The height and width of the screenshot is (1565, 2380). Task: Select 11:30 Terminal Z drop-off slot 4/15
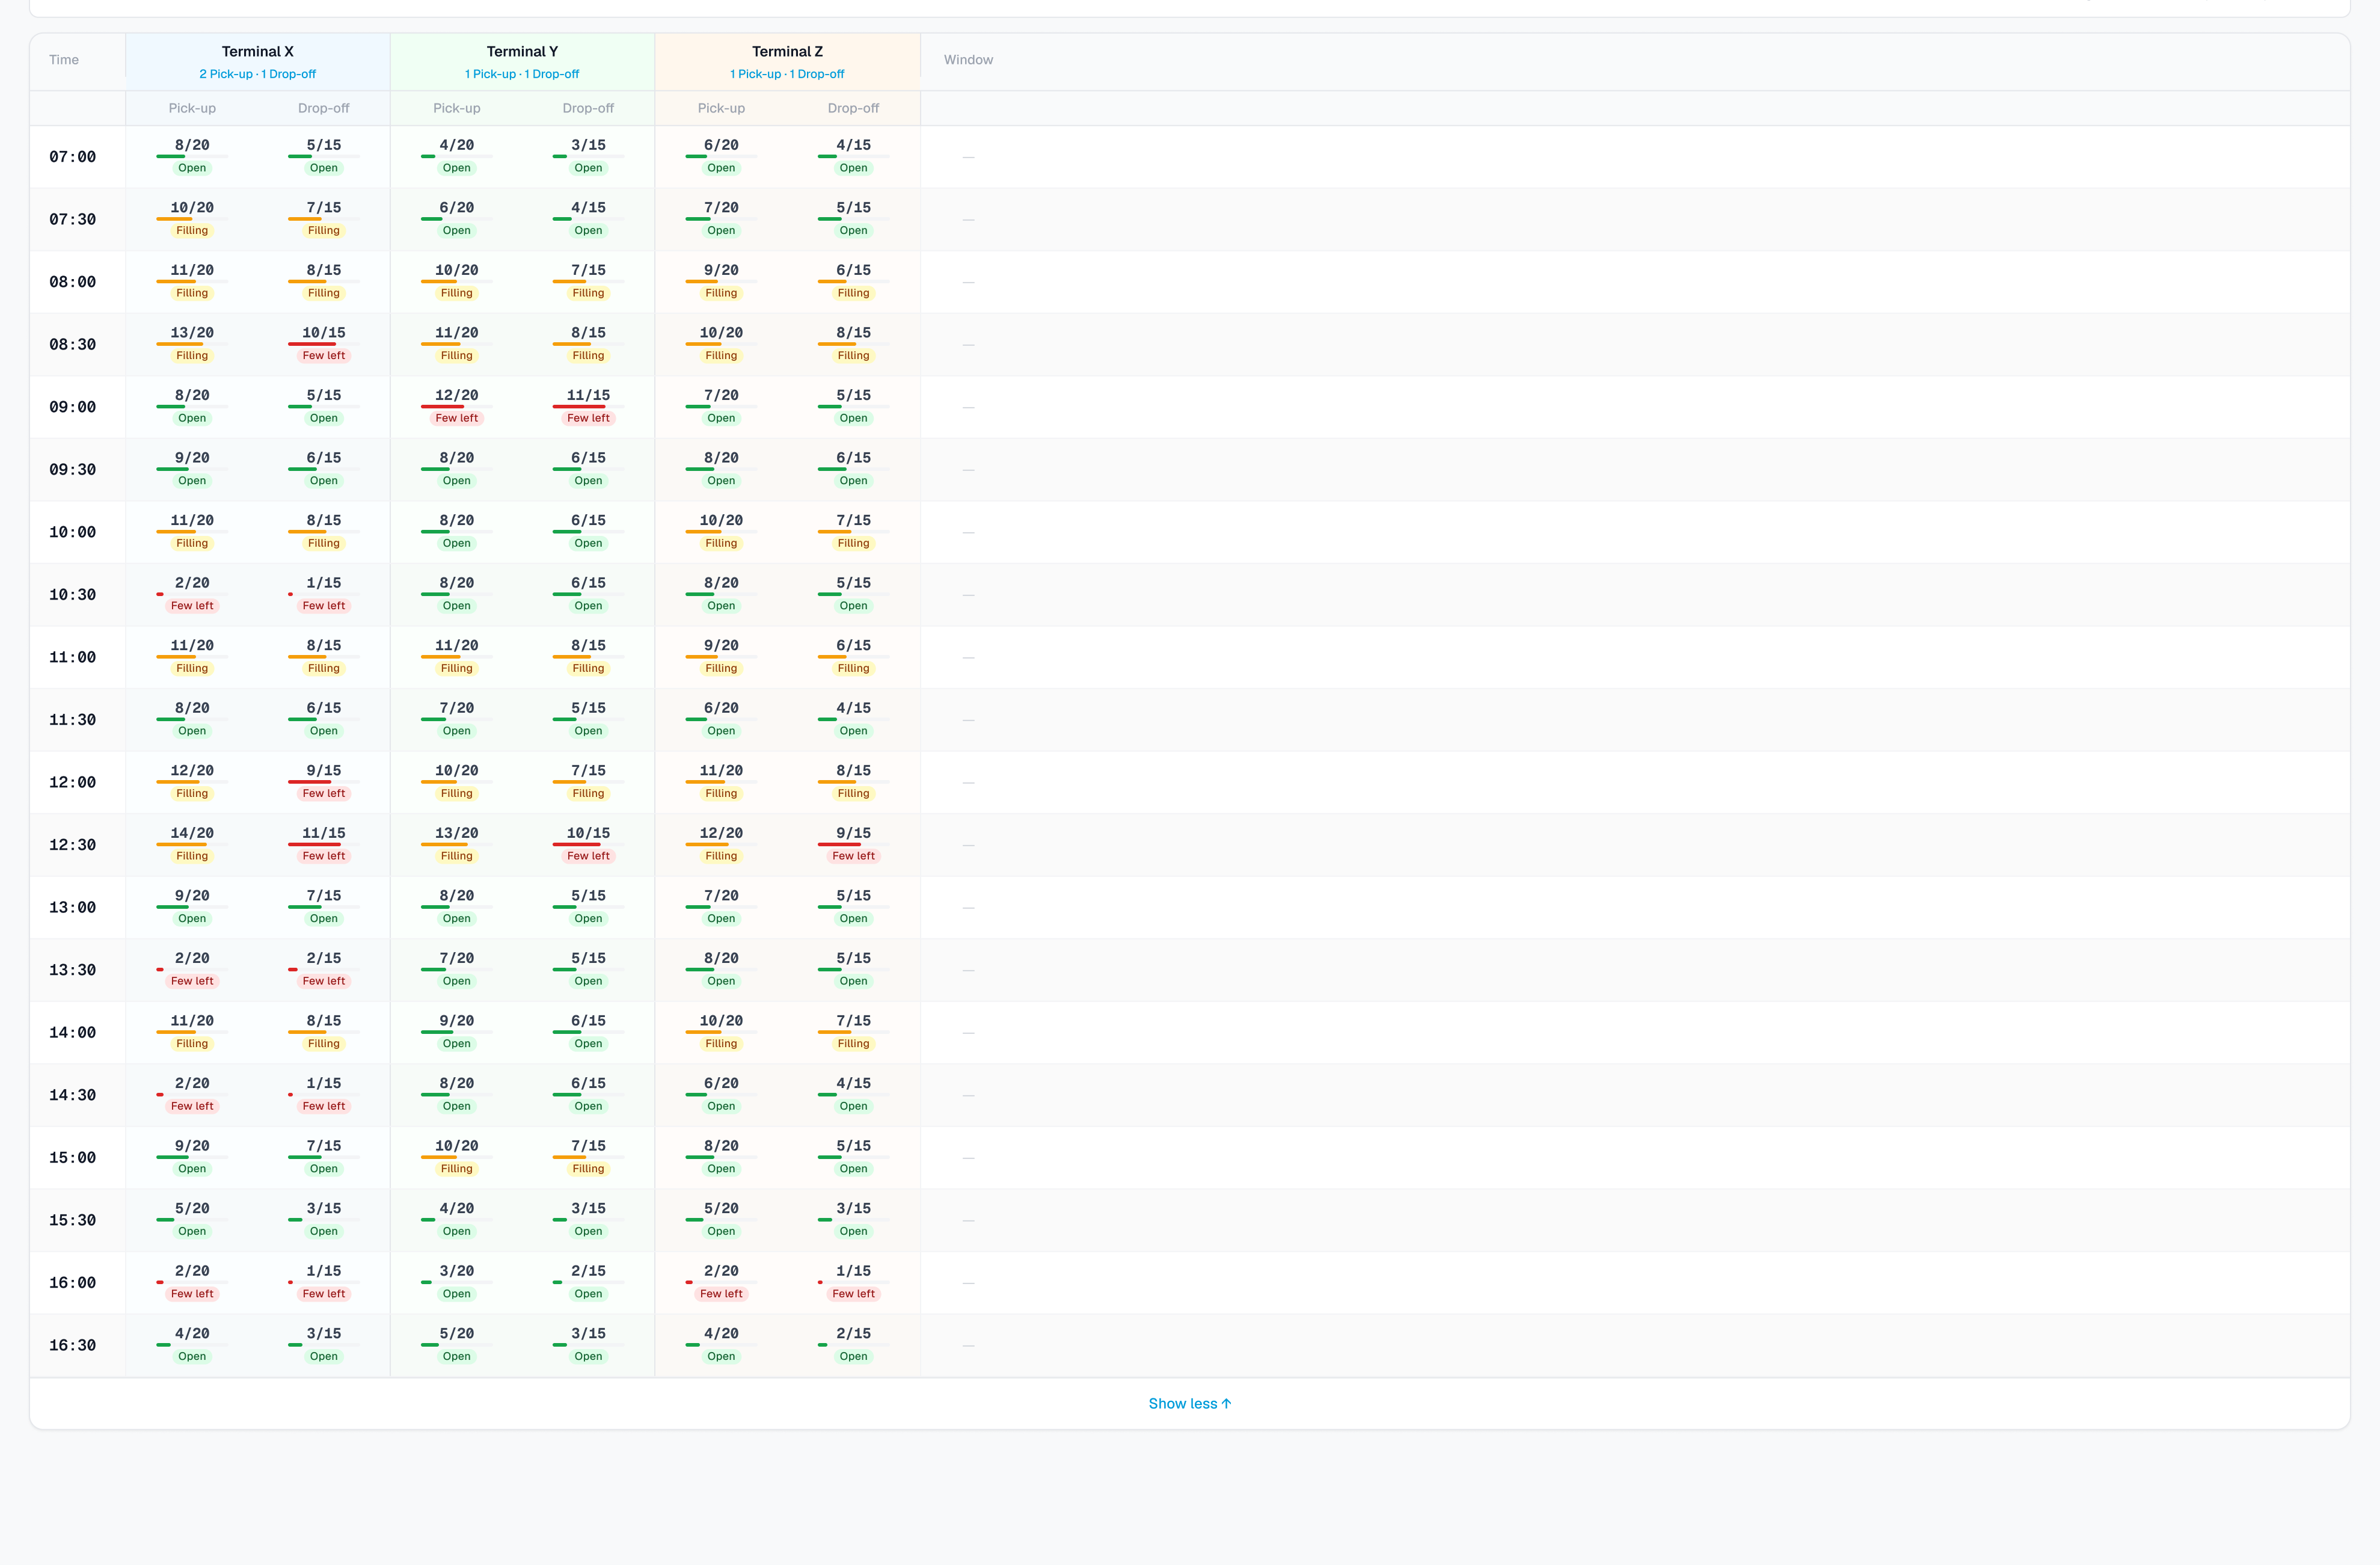[853, 719]
